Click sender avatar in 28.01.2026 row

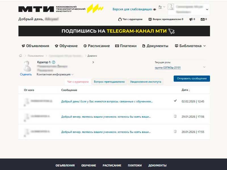(x=27, y=132)
